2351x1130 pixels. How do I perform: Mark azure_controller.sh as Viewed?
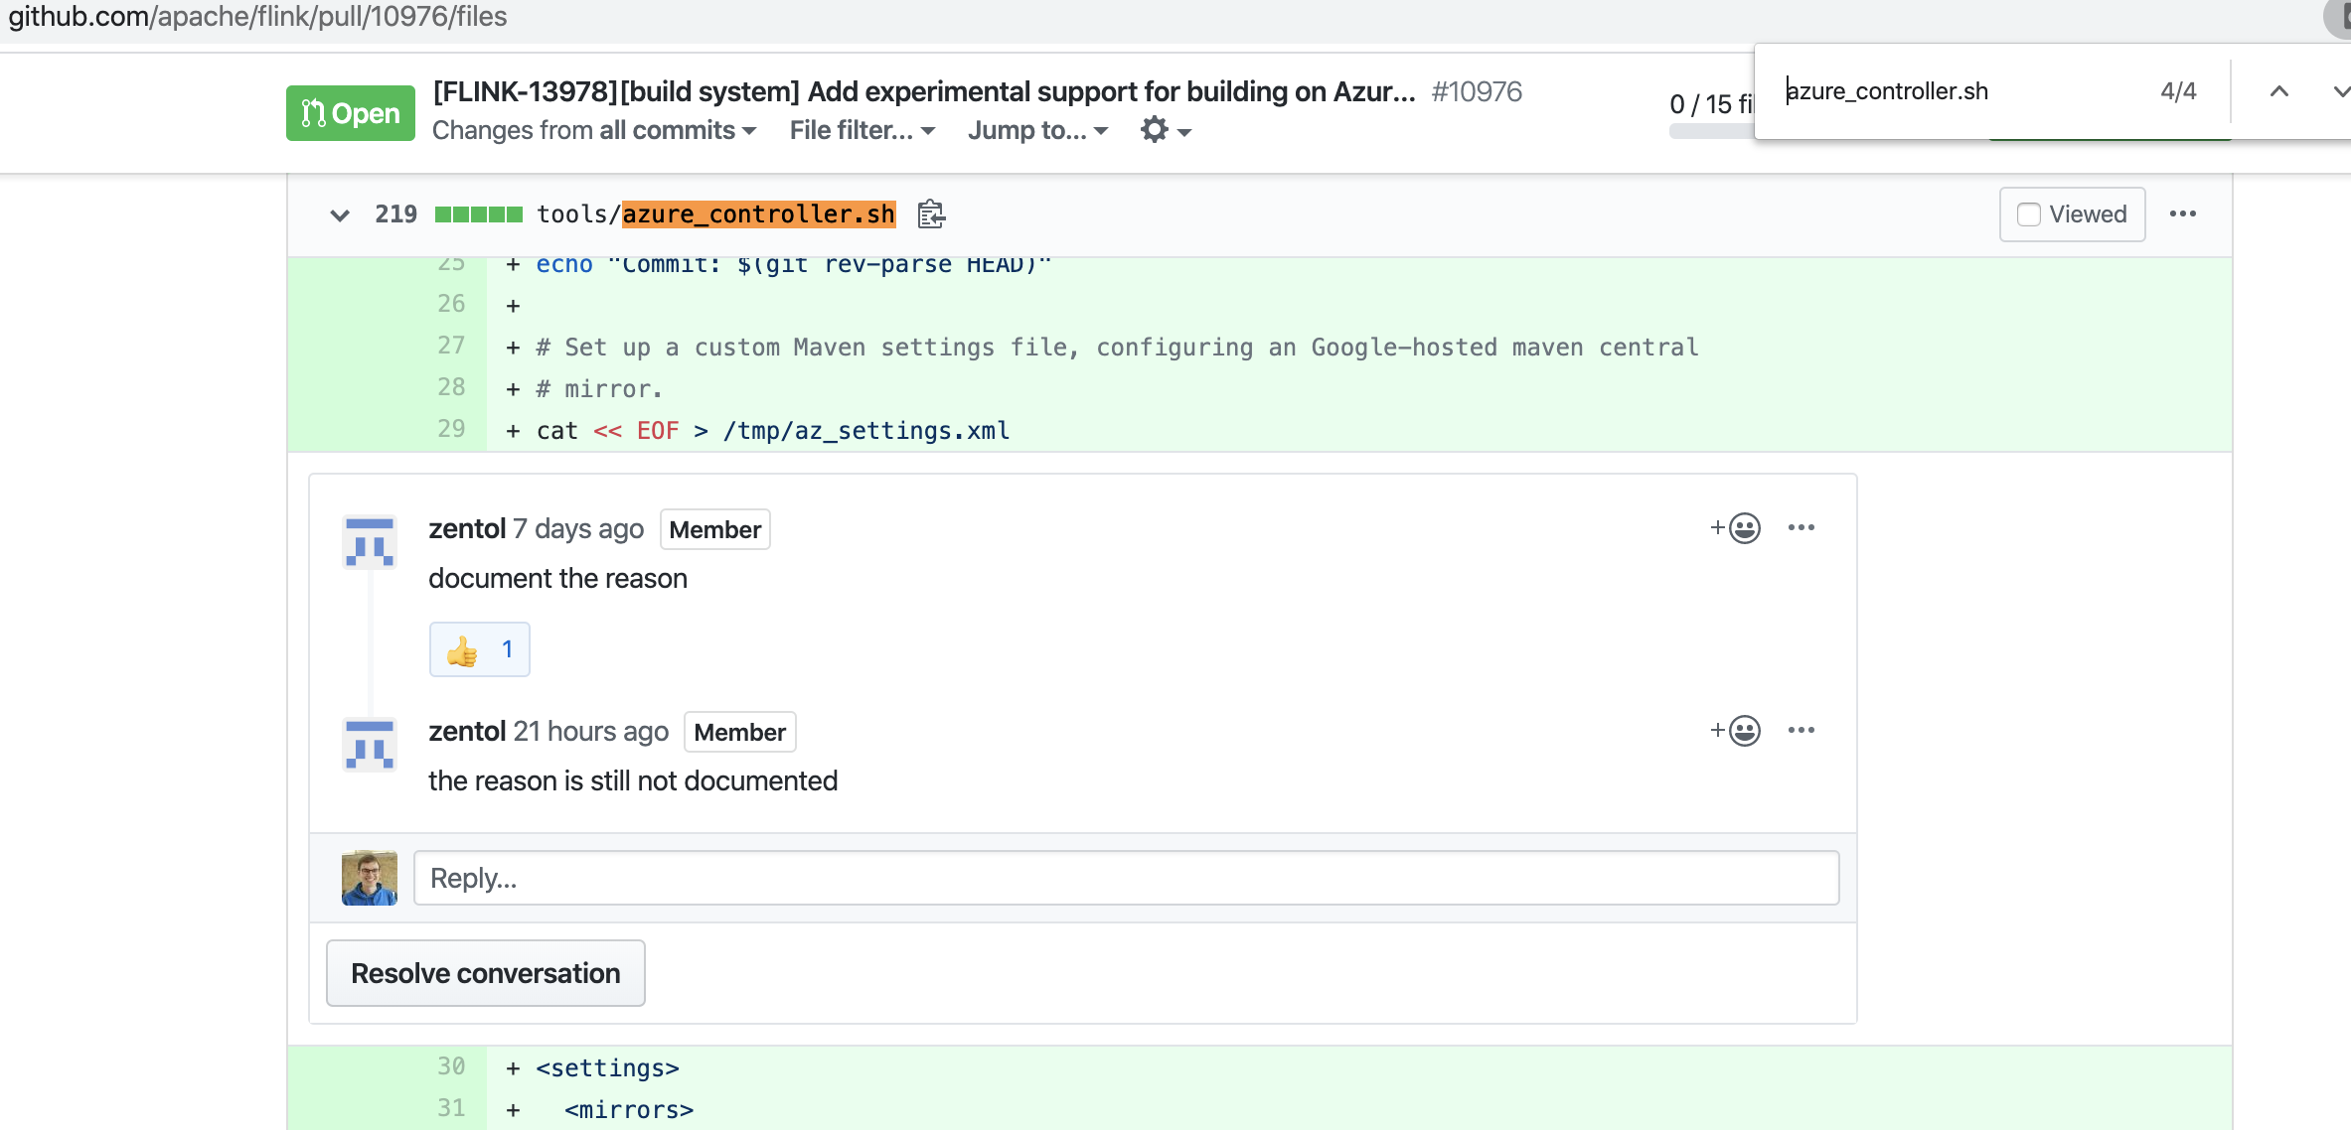tap(2072, 214)
